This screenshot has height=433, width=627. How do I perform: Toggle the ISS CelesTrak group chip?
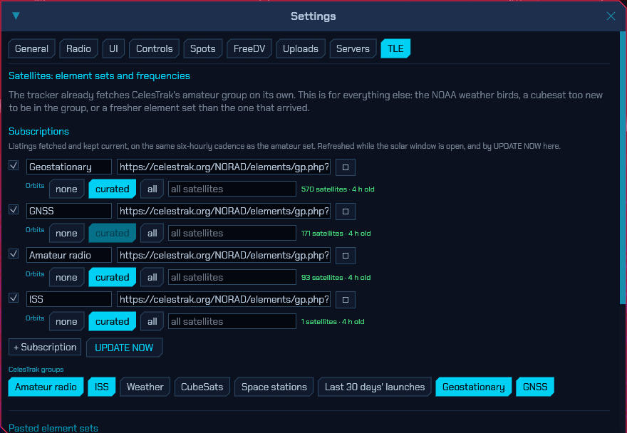[102, 387]
